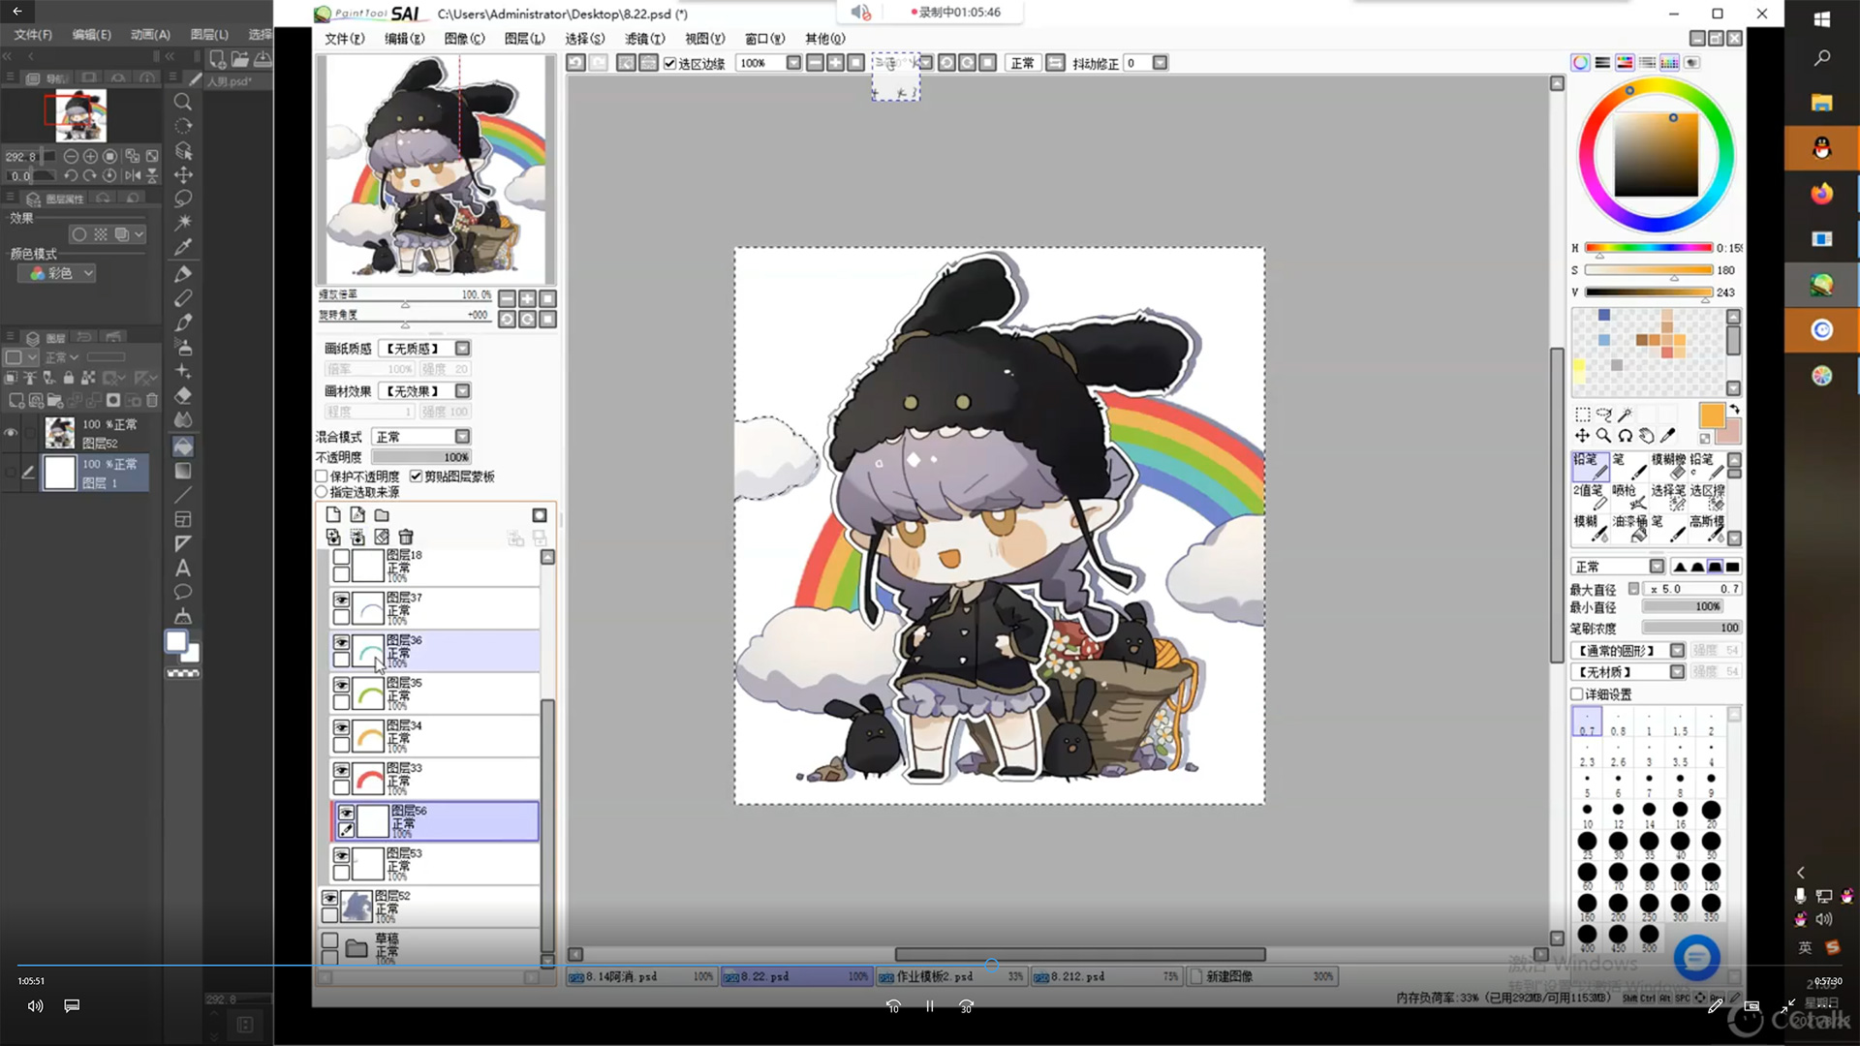Enable the 保护不透明度 checkbox
Viewport: 1860px width, 1046px height.
(x=322, y=477)
